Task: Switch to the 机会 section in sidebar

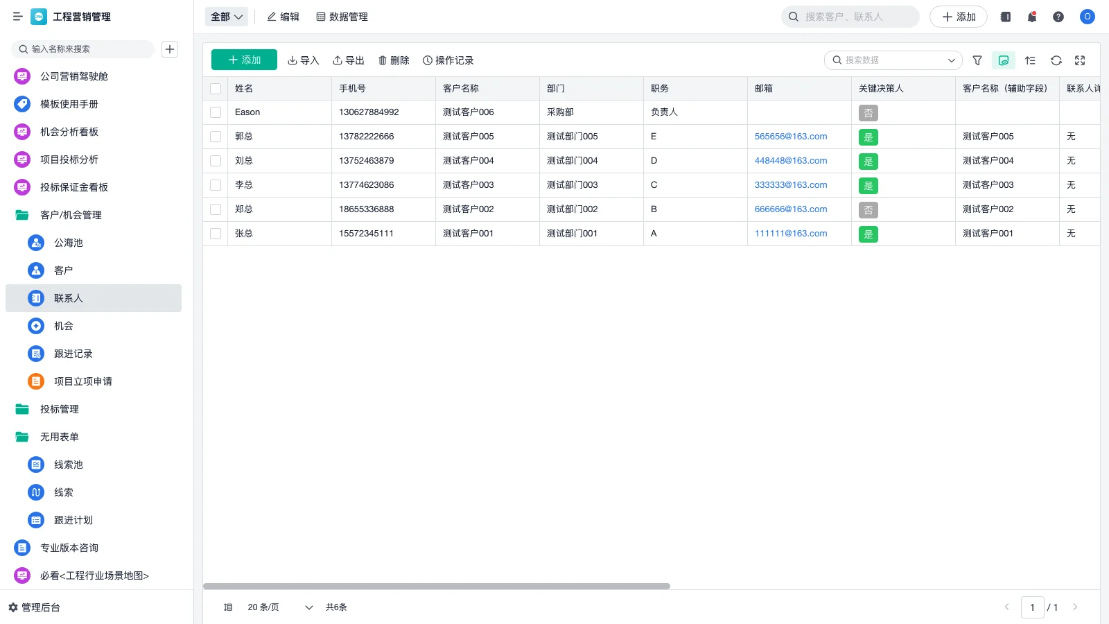Action: coord(63,326)
